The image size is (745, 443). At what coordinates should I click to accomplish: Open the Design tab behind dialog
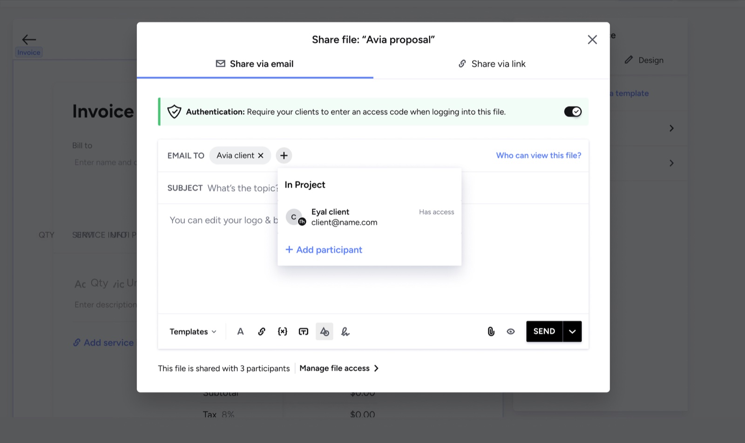[644, 60]
